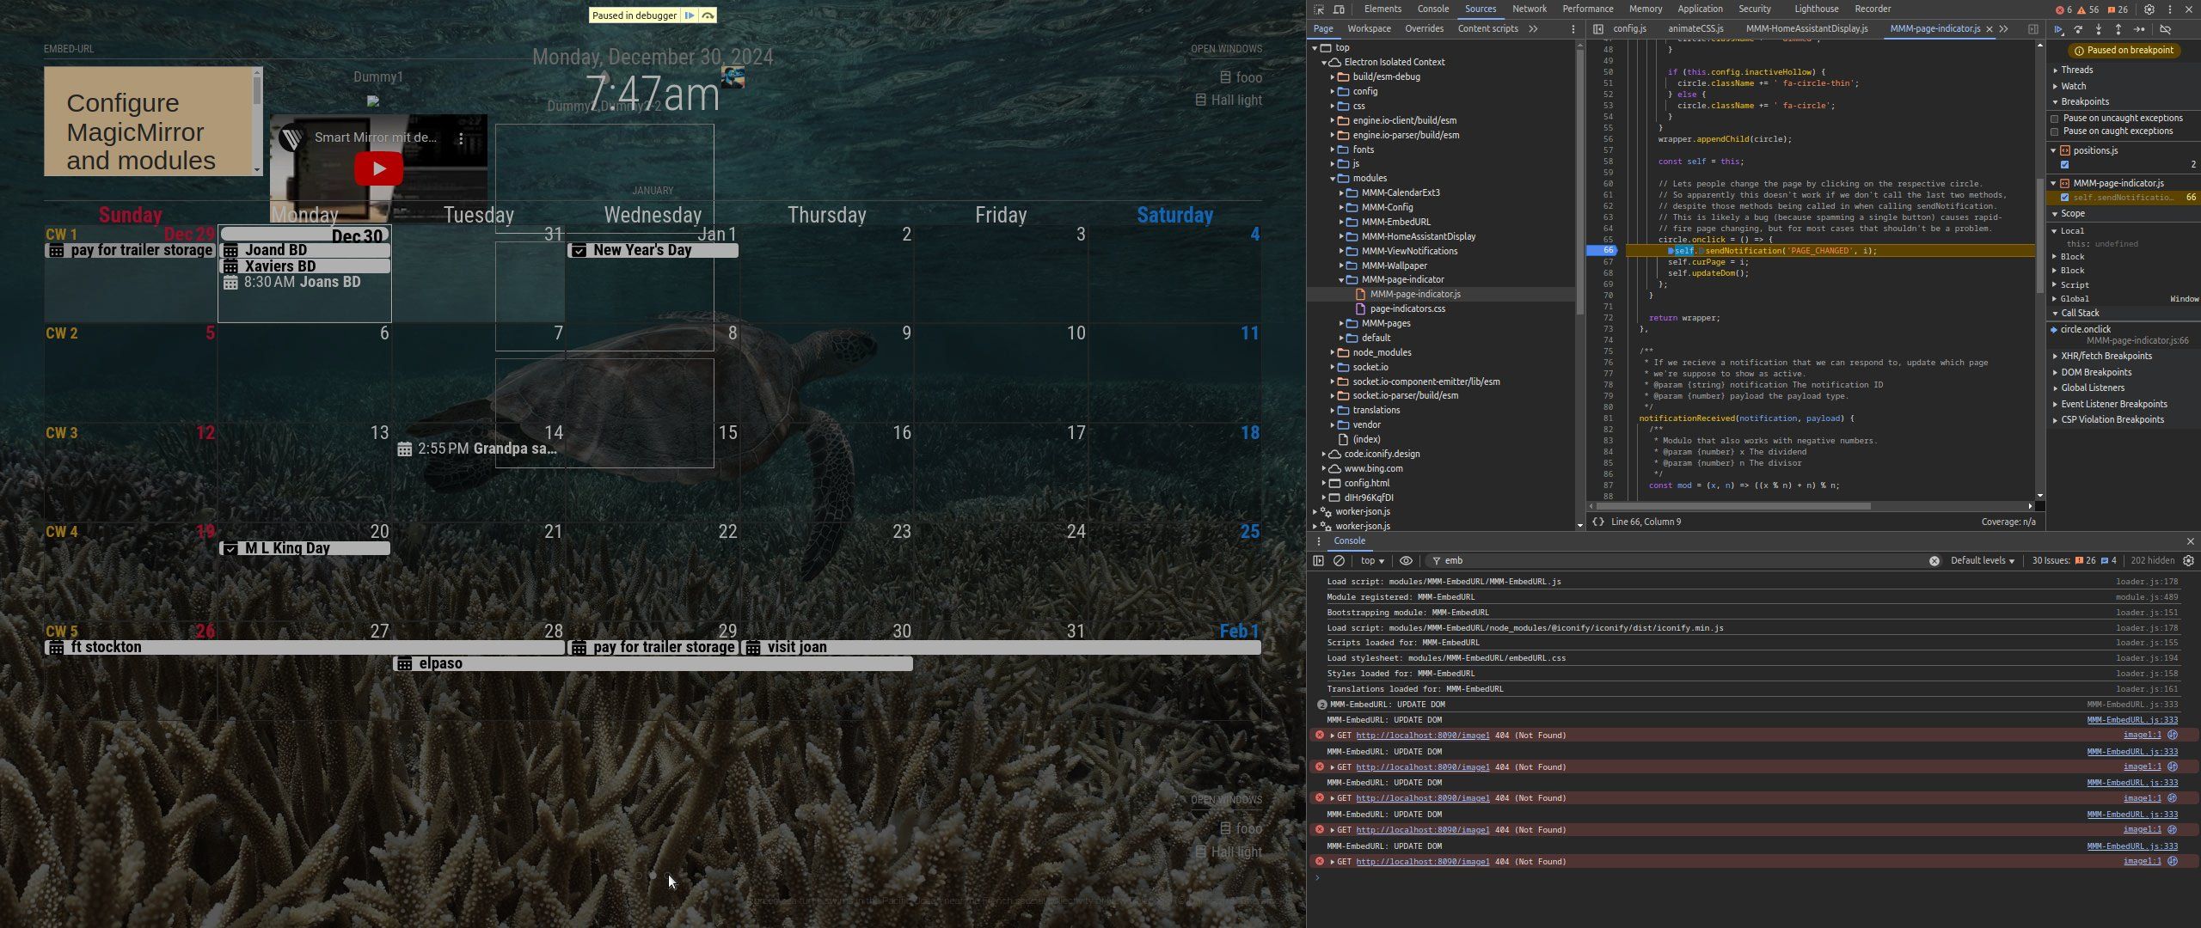Activate the inspect element picker icon
The width and height of the screenshot is (2201, 928).
pyautogui.click(x=1319, y=9)
